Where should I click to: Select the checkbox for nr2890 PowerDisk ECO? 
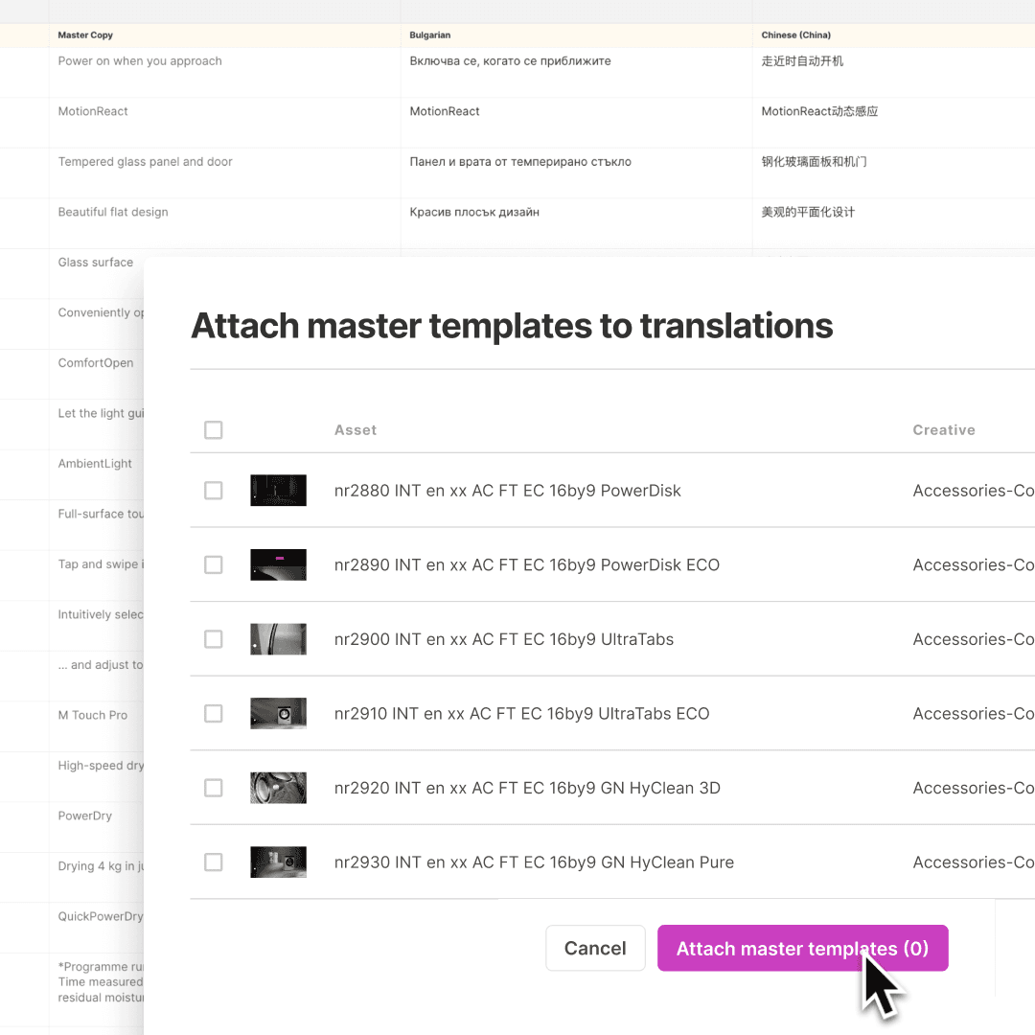(213, 564)
